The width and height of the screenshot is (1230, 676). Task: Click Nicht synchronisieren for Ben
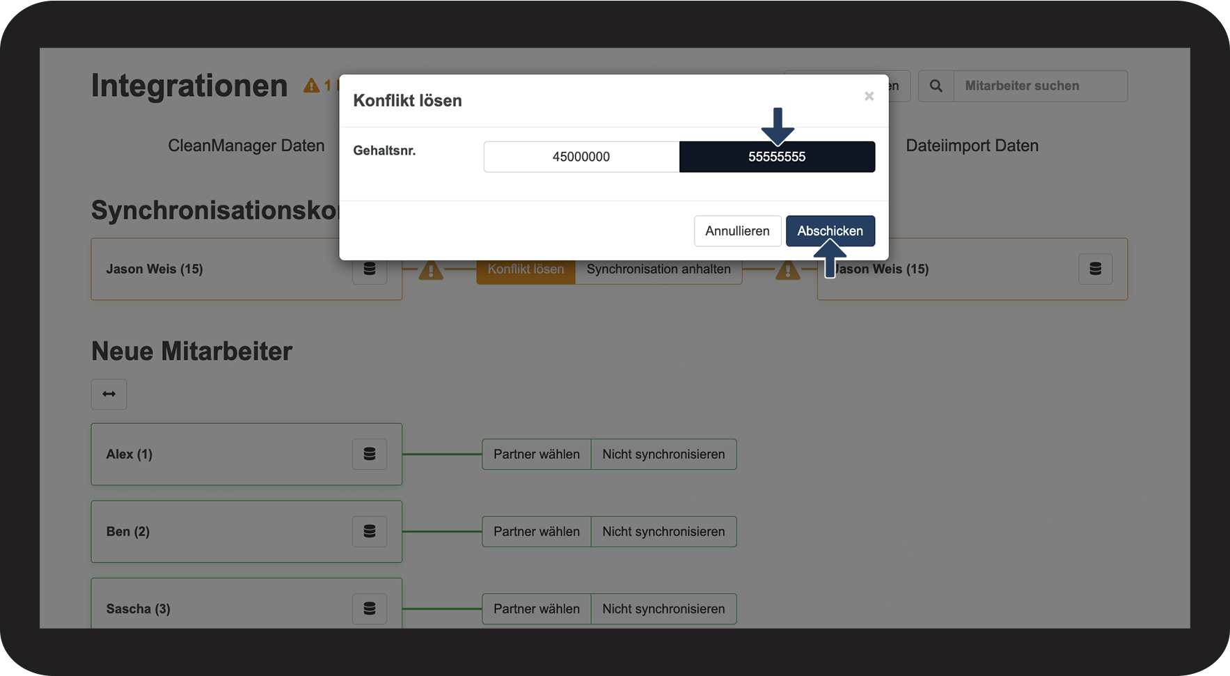(663, 531)
